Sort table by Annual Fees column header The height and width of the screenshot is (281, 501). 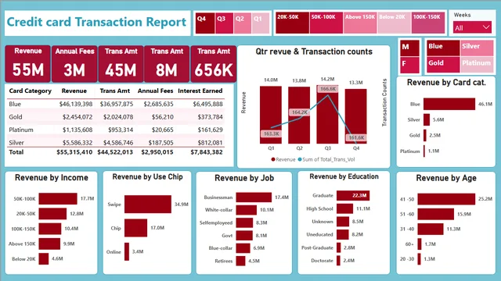[x=155, y=91]
